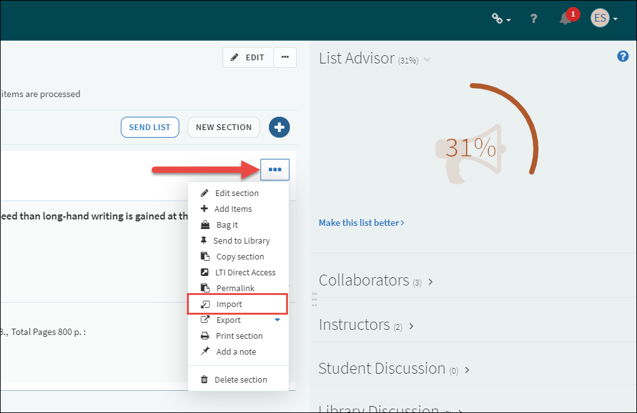The image size is (637, 413).
Task: Click the ES user avatar
Action: 600,18
